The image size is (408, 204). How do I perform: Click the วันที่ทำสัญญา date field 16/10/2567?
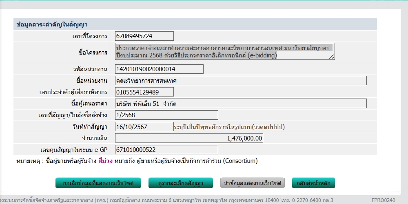(144, 127)
